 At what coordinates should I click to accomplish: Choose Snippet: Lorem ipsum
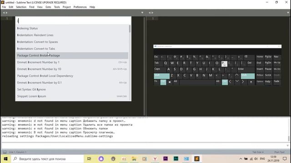pos(72,96)
